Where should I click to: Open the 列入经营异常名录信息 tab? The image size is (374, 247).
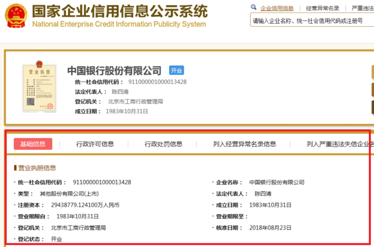(244, 144)
